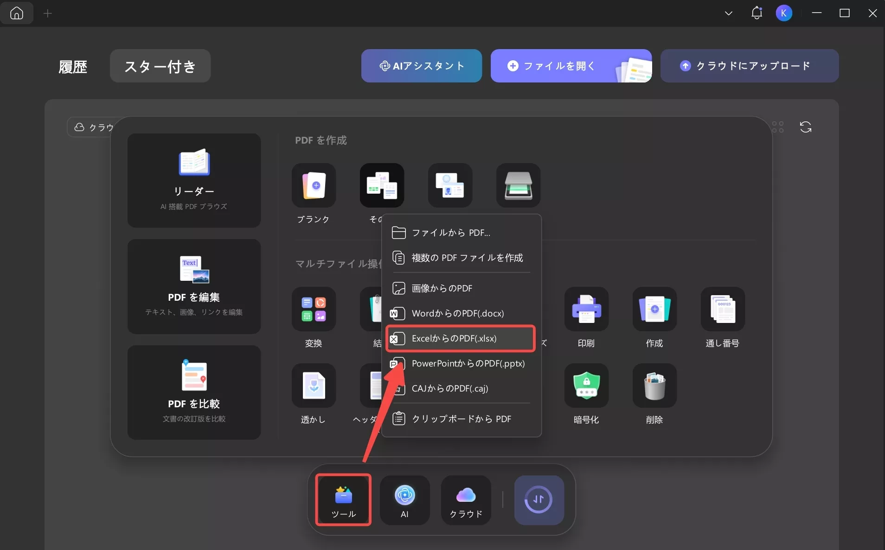The image size is (885, 550).
Task: Click the ファイルを開く button
Action: [571, 66]
